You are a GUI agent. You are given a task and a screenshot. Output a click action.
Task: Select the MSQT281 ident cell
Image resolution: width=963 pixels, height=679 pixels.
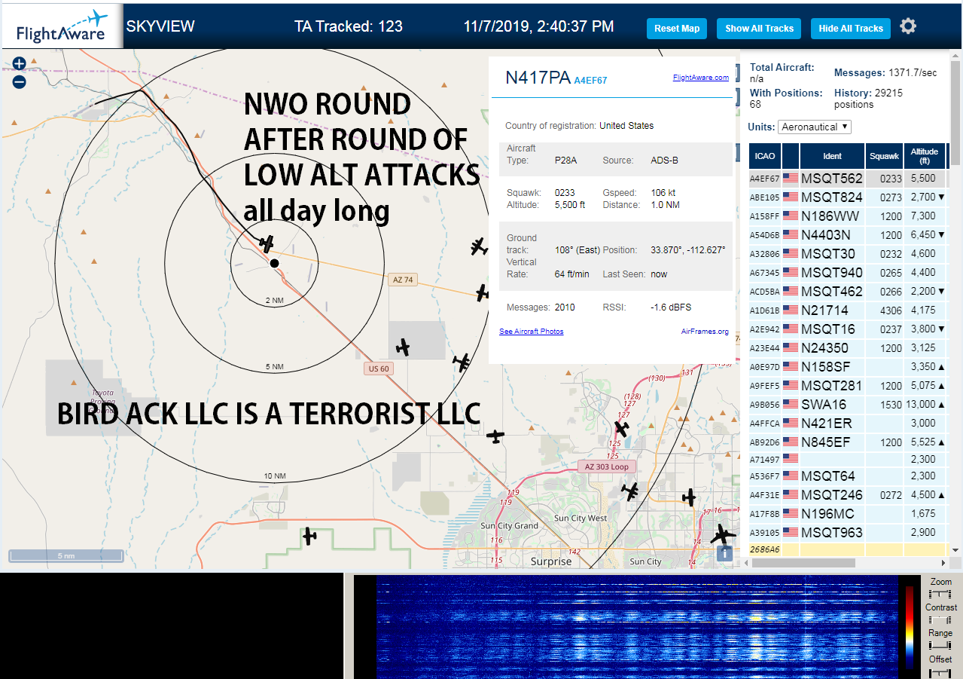(832, 386)
